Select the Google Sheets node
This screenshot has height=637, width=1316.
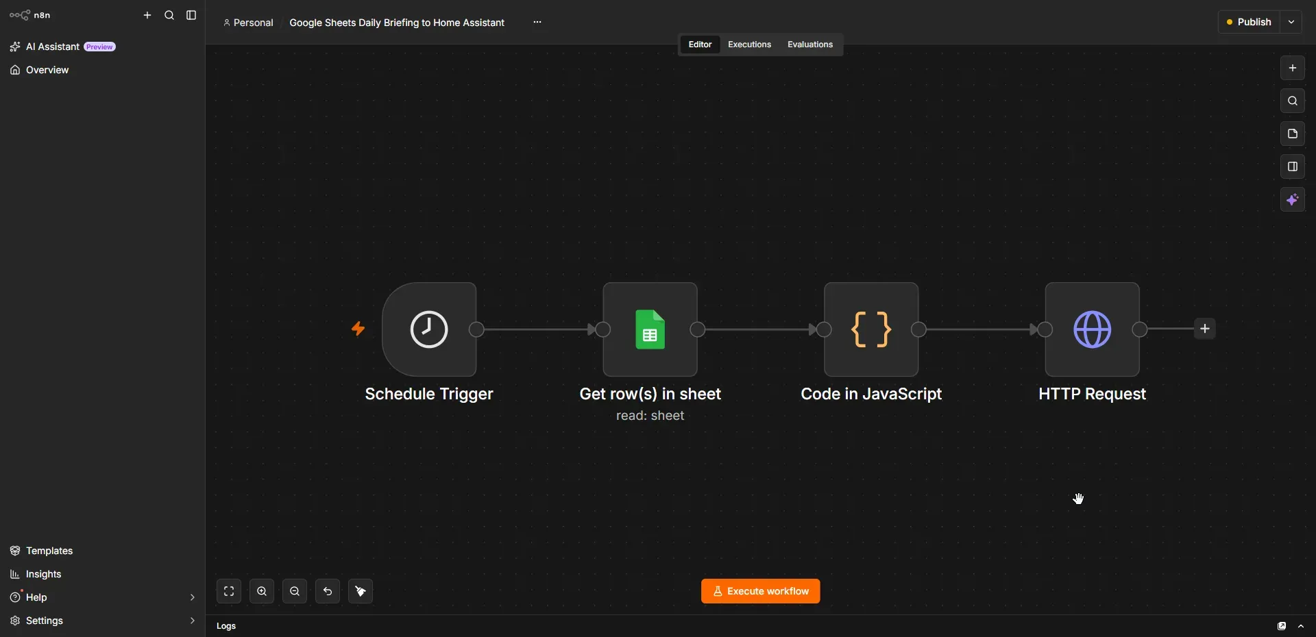(x=650, y=329)
